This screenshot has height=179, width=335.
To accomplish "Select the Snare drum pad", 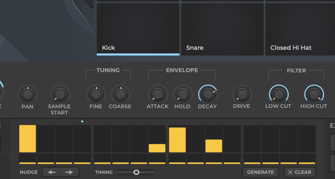I will click(222, 28).
